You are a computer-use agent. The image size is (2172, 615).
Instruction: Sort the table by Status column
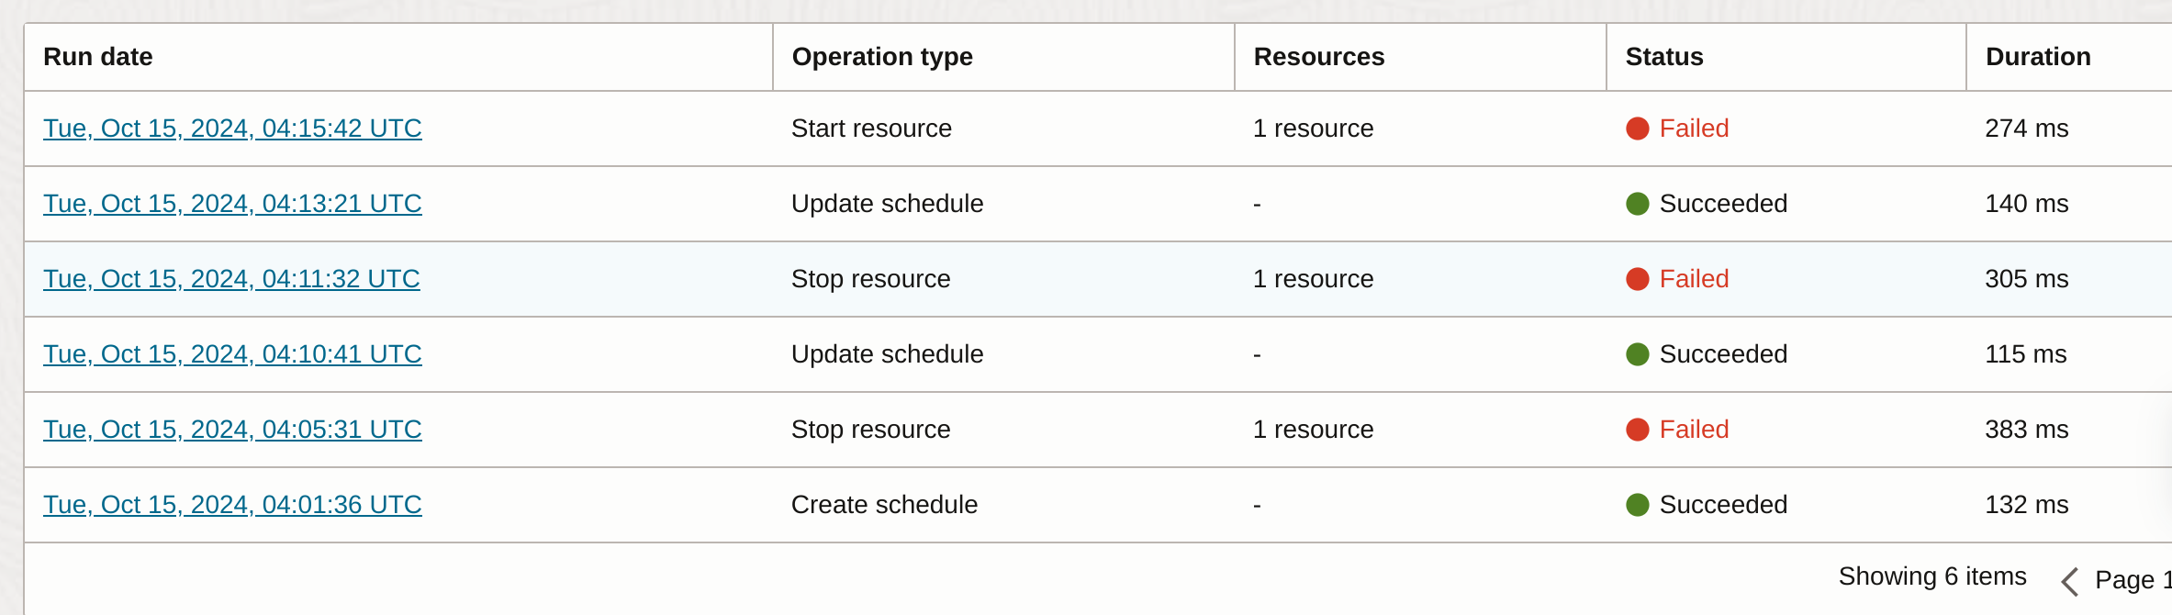(1663, 56)
